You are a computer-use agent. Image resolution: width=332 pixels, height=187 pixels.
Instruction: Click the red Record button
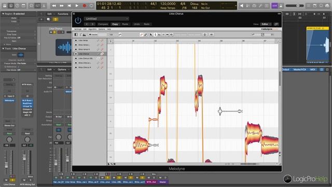(84, 6)
